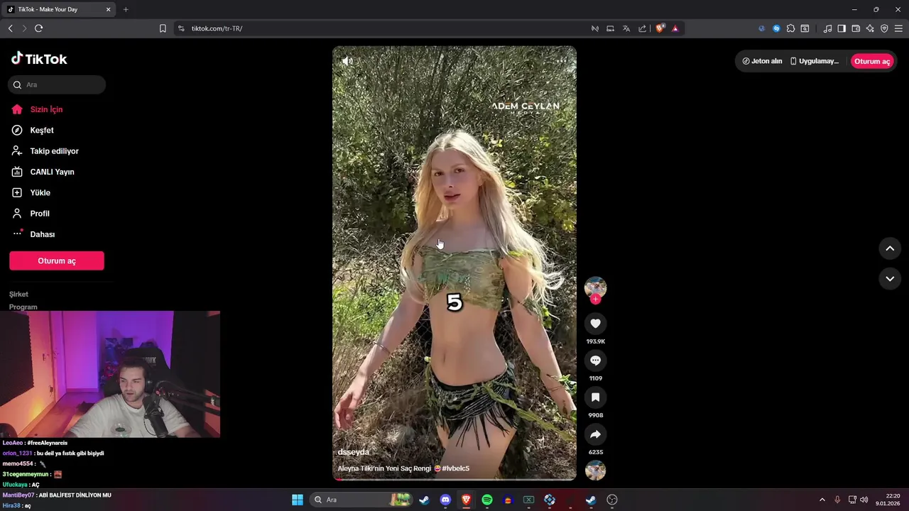909x511 pixels.
Task: Open Discord from taskbar
Action: (445, 500)
